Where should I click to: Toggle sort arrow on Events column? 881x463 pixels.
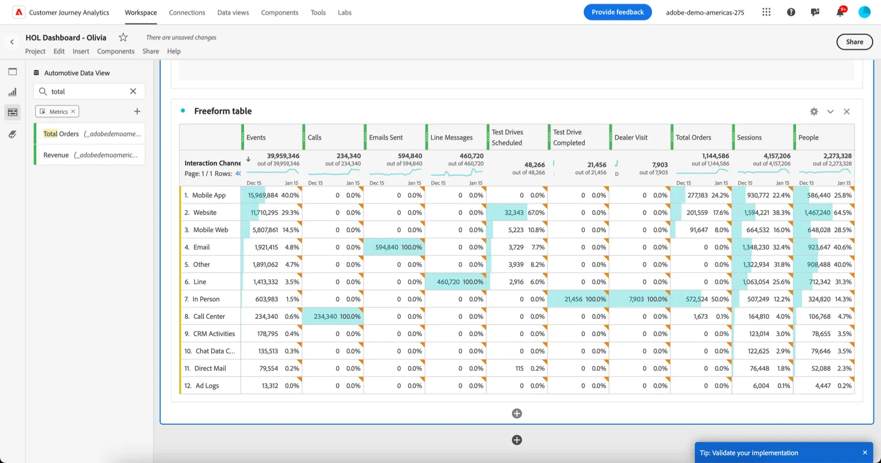(x=248, y=159)
